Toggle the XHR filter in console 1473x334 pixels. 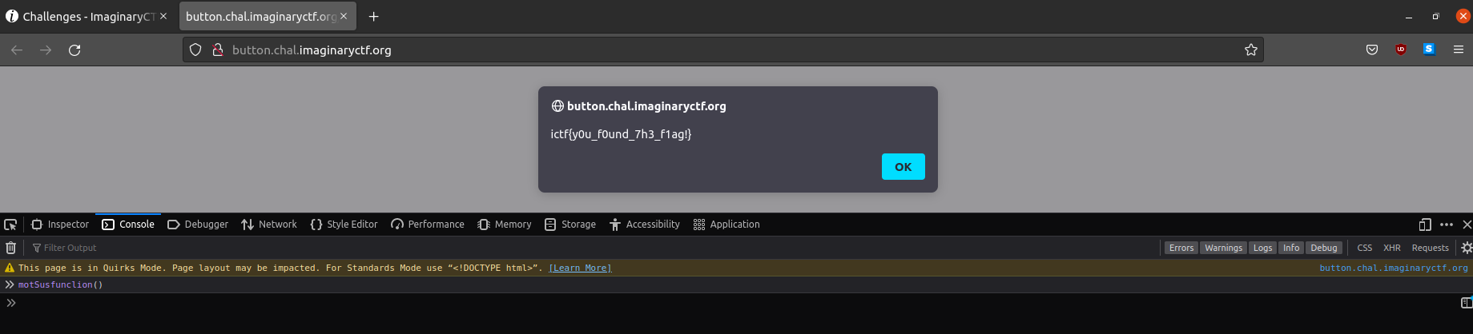(x=1391, y=248)
